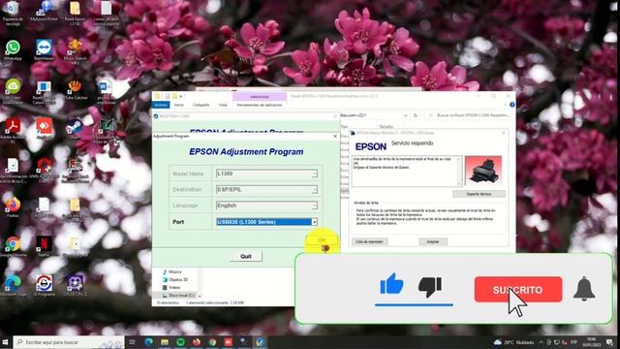Launch WhatsApp from the desktop
This screenshot has width=620, height=349.
click(13, 50)
